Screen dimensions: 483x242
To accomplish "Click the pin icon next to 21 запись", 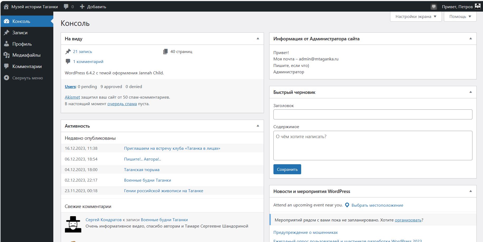I will (68, 52).
